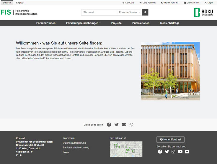Click the search magnifier button
Screen dimensions: 217x164
point(145,12)
